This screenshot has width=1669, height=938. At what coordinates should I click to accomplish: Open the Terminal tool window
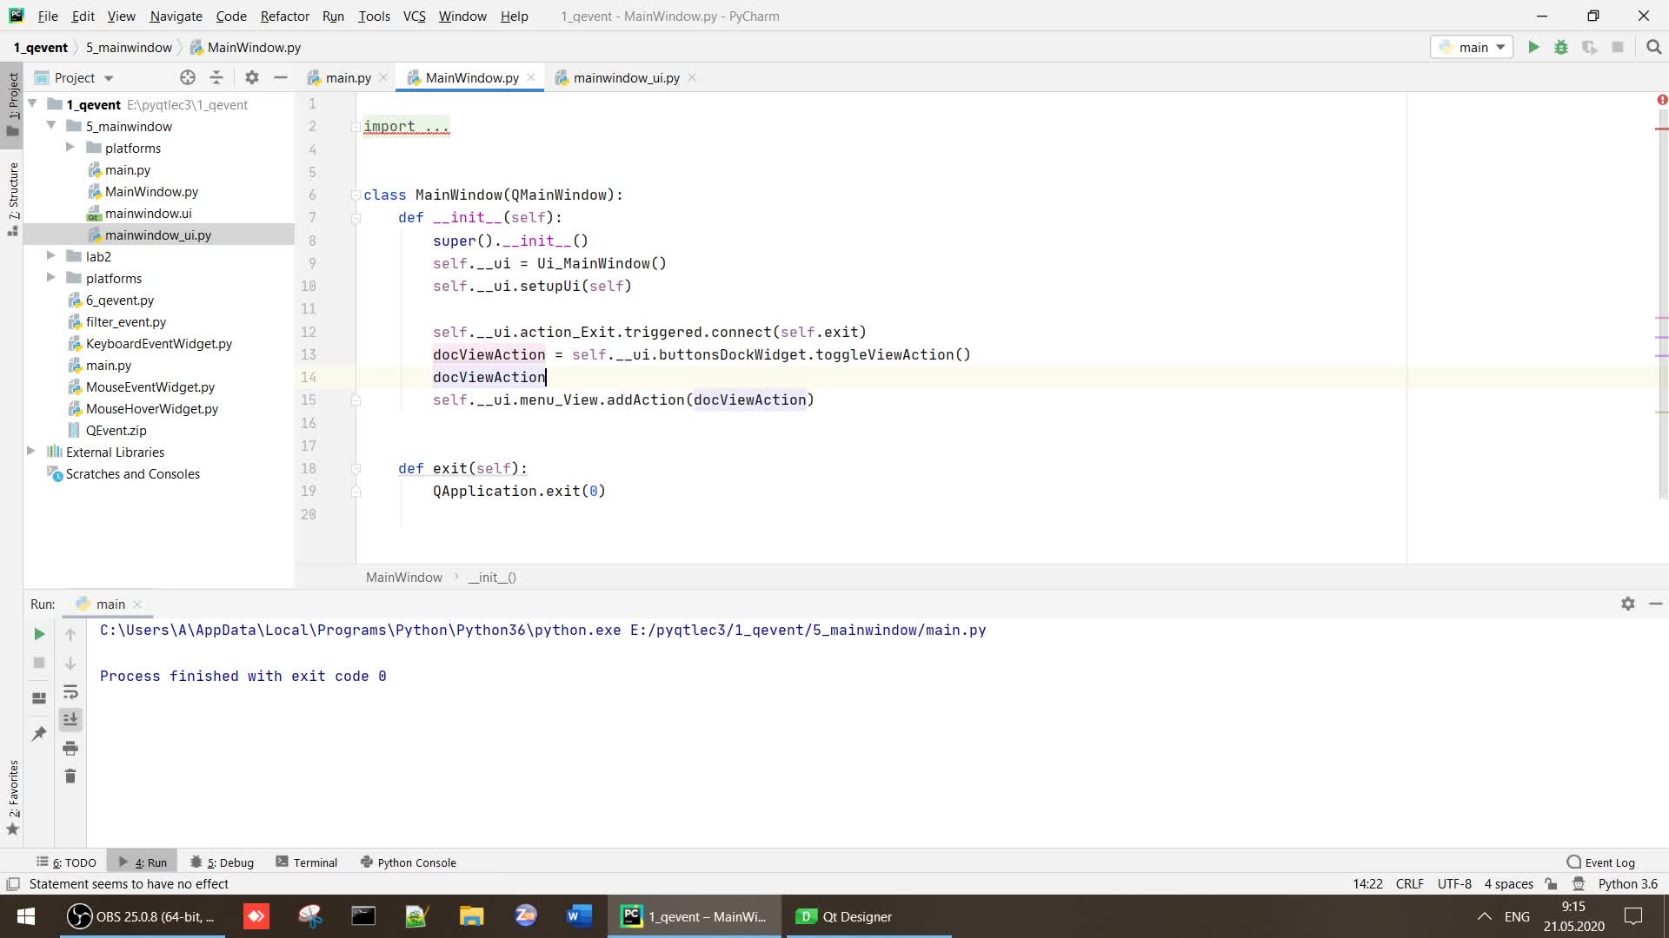307,862
